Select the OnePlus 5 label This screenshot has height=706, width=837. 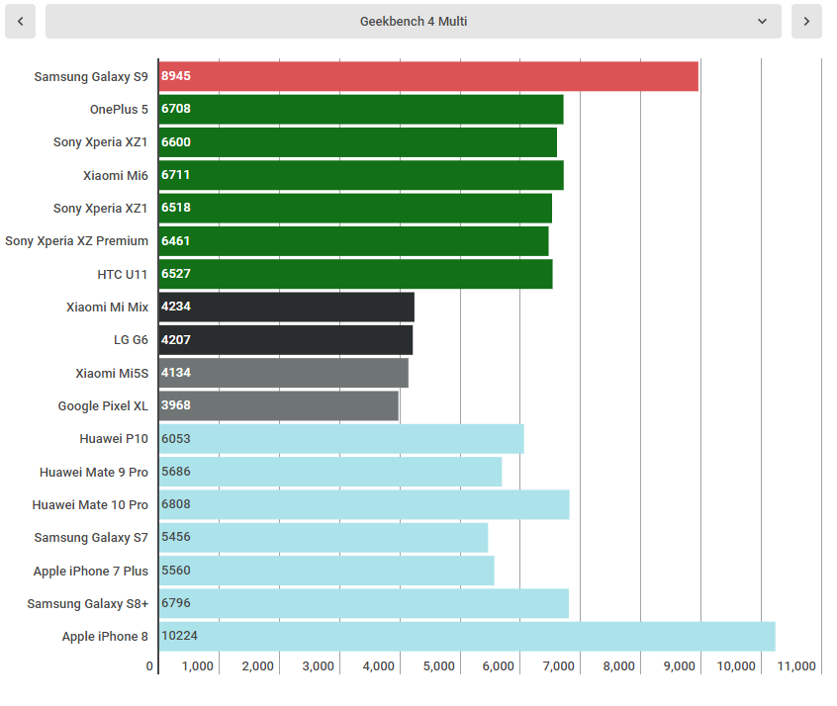pos(119,110)
